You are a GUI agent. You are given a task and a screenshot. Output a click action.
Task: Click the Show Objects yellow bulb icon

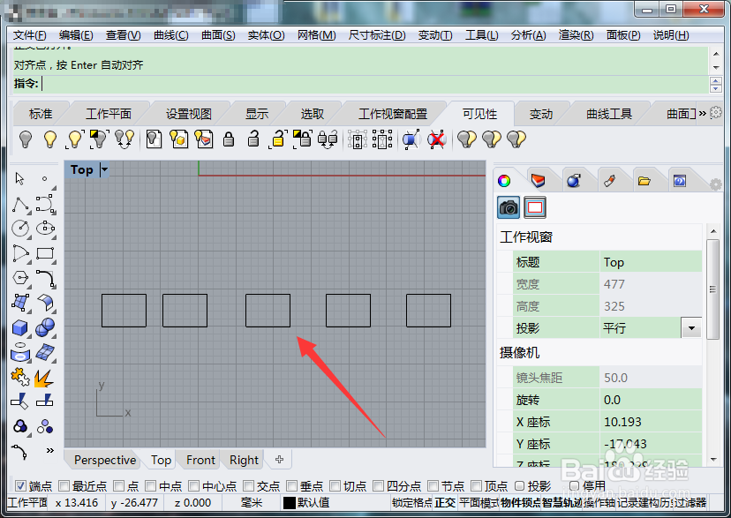pos(50,139)
